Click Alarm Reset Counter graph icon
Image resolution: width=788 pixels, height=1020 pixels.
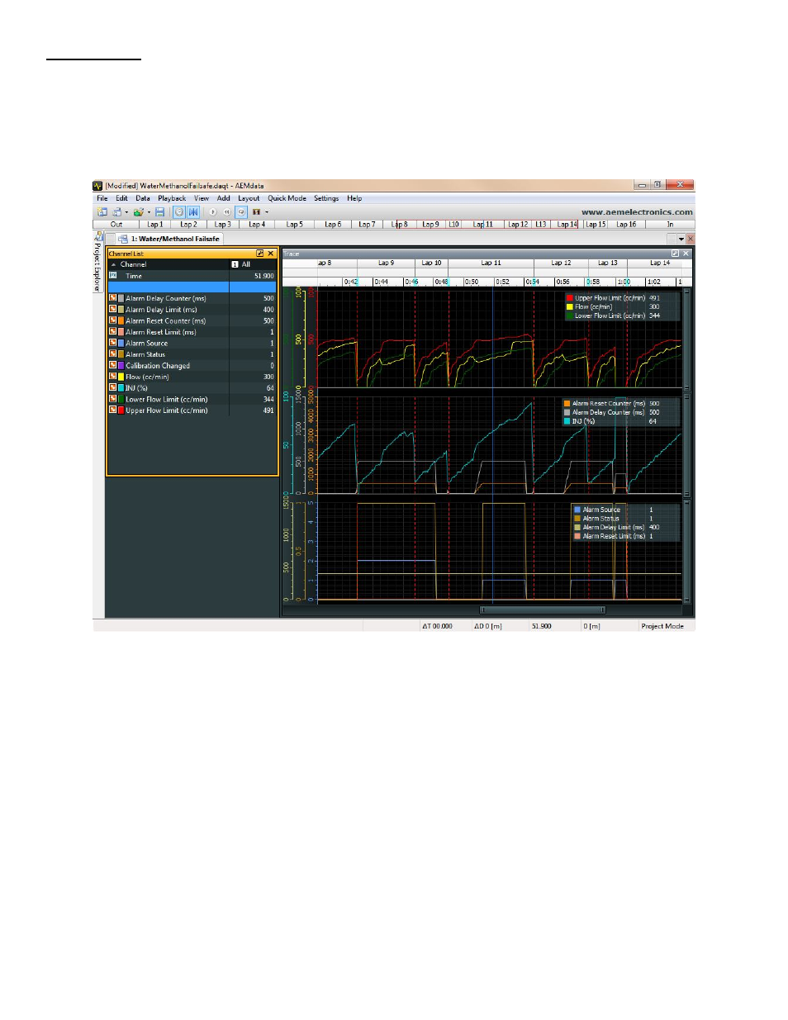click(x=113, y=320)
